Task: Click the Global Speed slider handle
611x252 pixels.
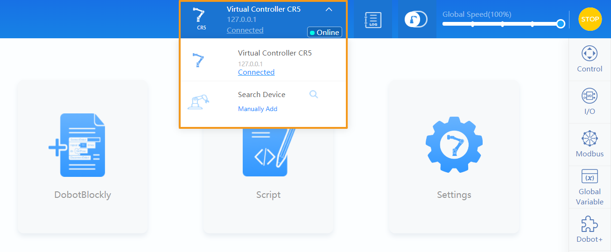Action: (561, 24)
